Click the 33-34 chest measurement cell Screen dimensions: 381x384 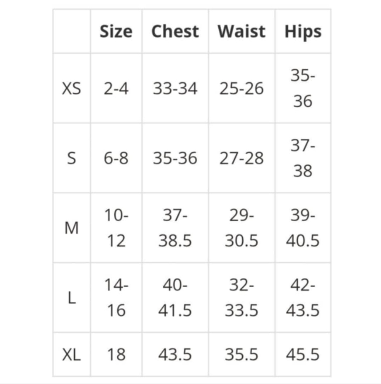pyautogui.click(x=175, y=89)
